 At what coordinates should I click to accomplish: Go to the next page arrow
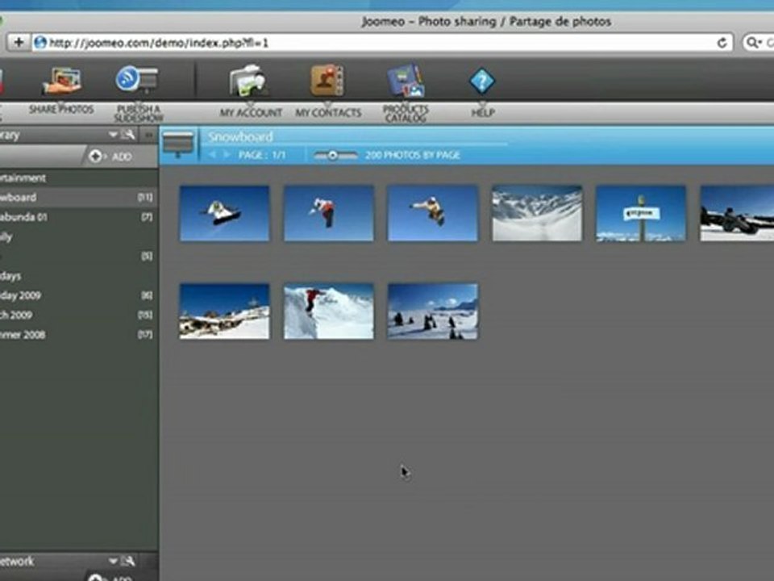(x=227, y=155)
